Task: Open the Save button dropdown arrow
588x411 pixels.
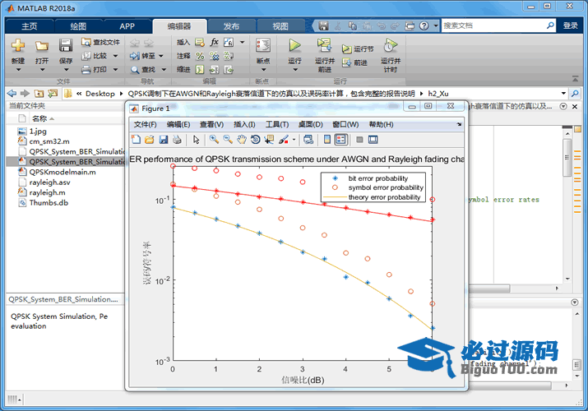Action: 66,70
